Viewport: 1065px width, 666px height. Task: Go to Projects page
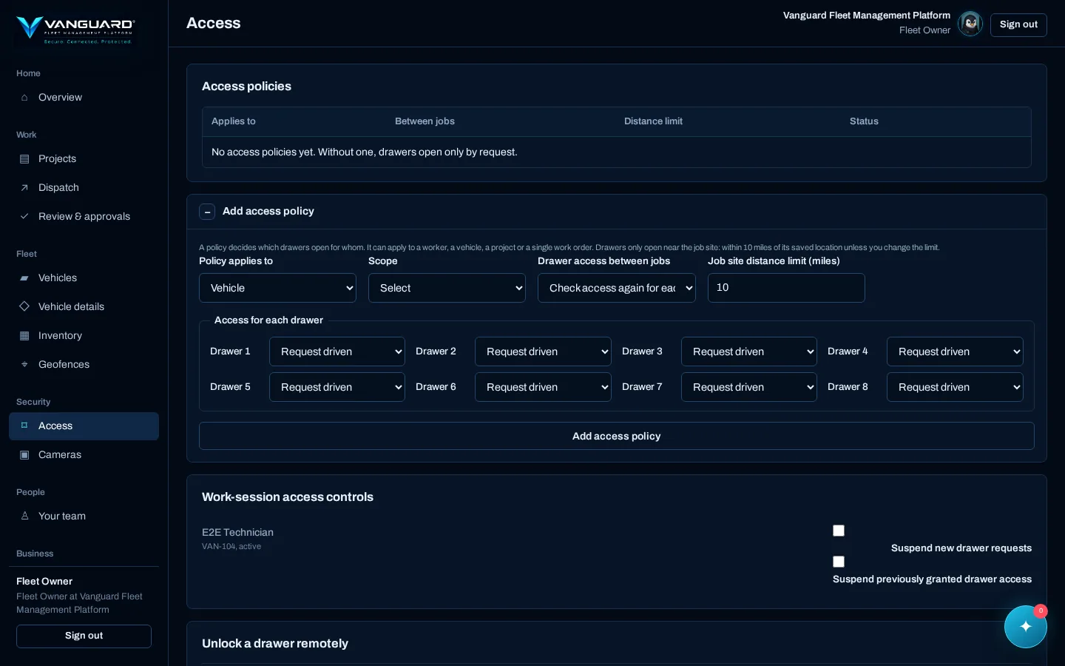84,159
